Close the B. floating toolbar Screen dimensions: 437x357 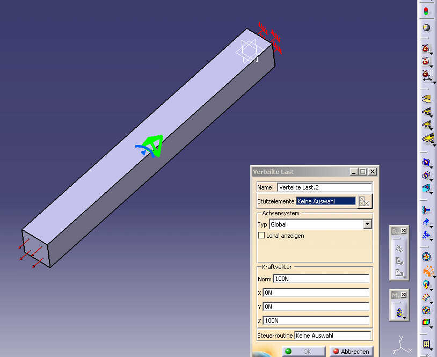click(x=404, y=231)
